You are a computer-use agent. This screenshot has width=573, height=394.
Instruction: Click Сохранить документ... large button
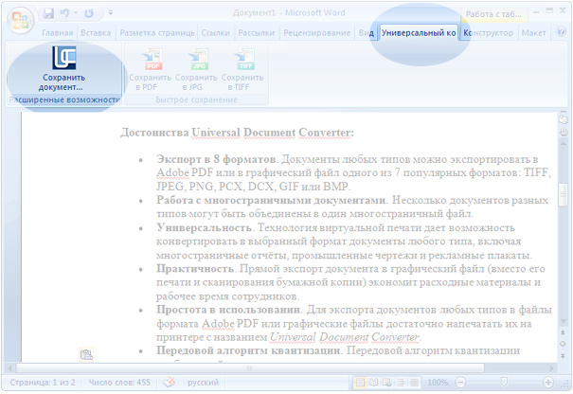64,68
